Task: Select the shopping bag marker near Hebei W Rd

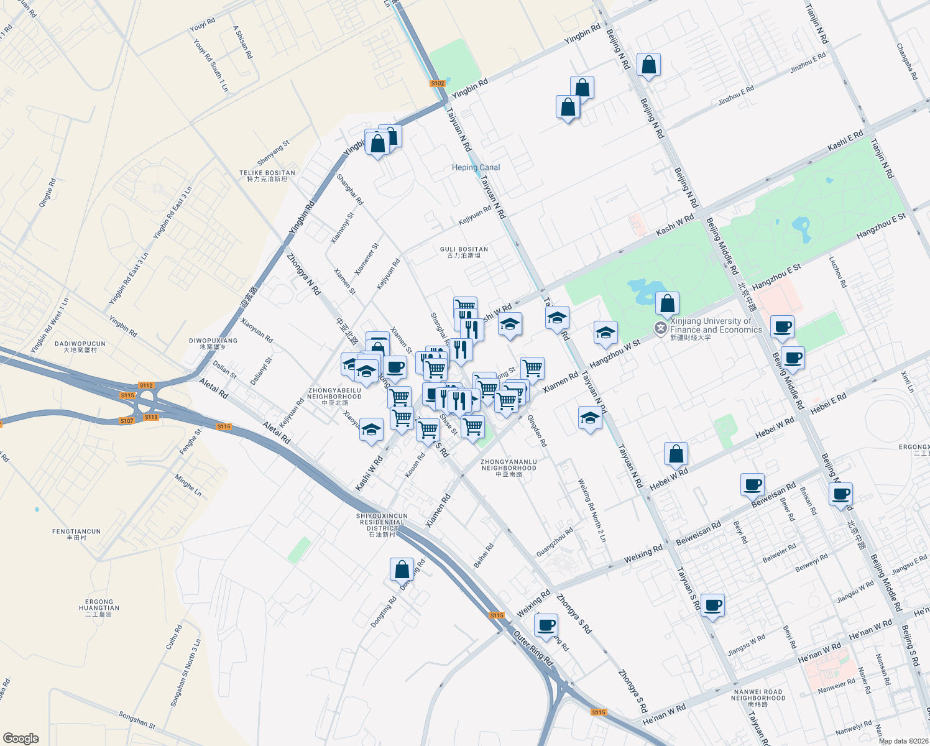Action: pos(675,454)
